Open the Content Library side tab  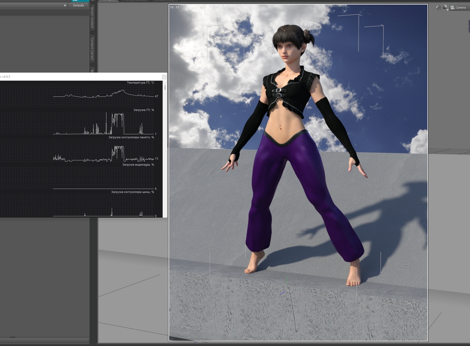click(x=92, y=48)
